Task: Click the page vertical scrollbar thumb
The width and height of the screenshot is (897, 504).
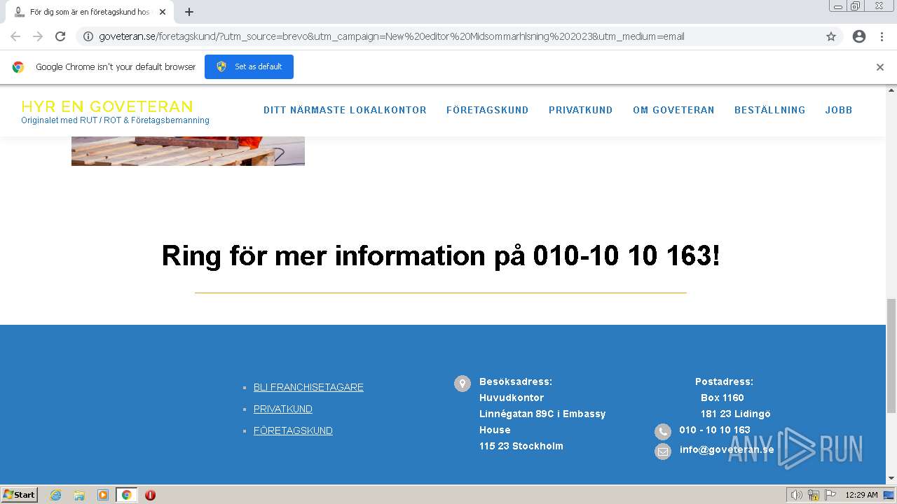Action: pyautogui.click(x=891, y=356)
